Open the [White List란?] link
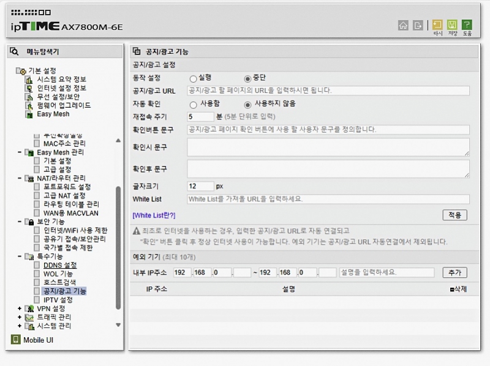The image size is (490, 366). click(x=154, y=215)
